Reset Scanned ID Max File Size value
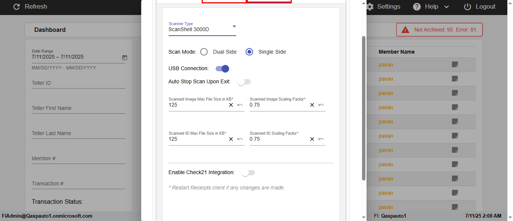513x221 pixels. (x=240, y=139)
